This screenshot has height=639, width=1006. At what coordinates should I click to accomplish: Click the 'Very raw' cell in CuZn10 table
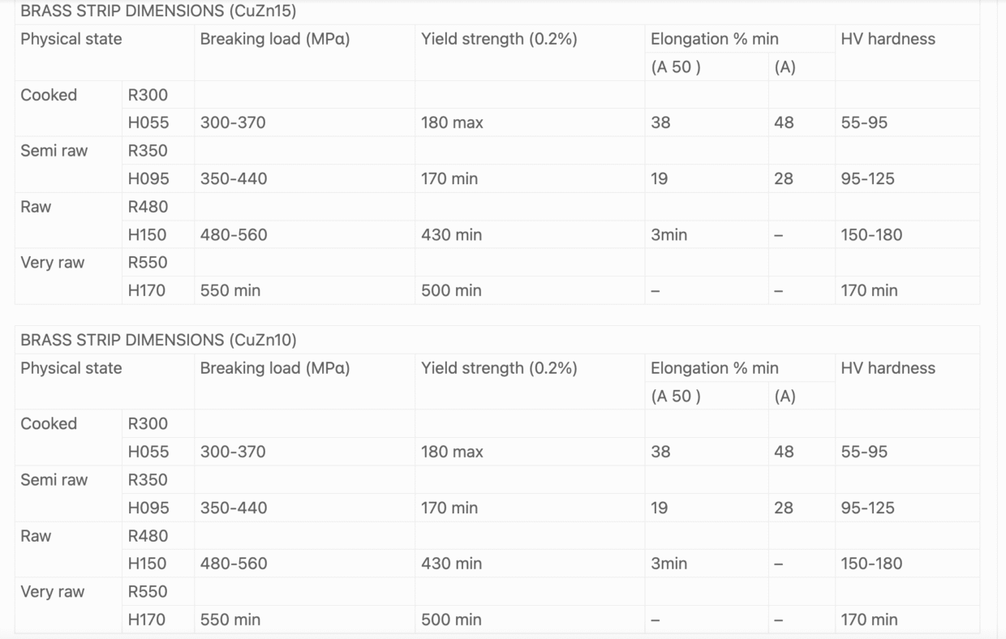tap(52, 592)
